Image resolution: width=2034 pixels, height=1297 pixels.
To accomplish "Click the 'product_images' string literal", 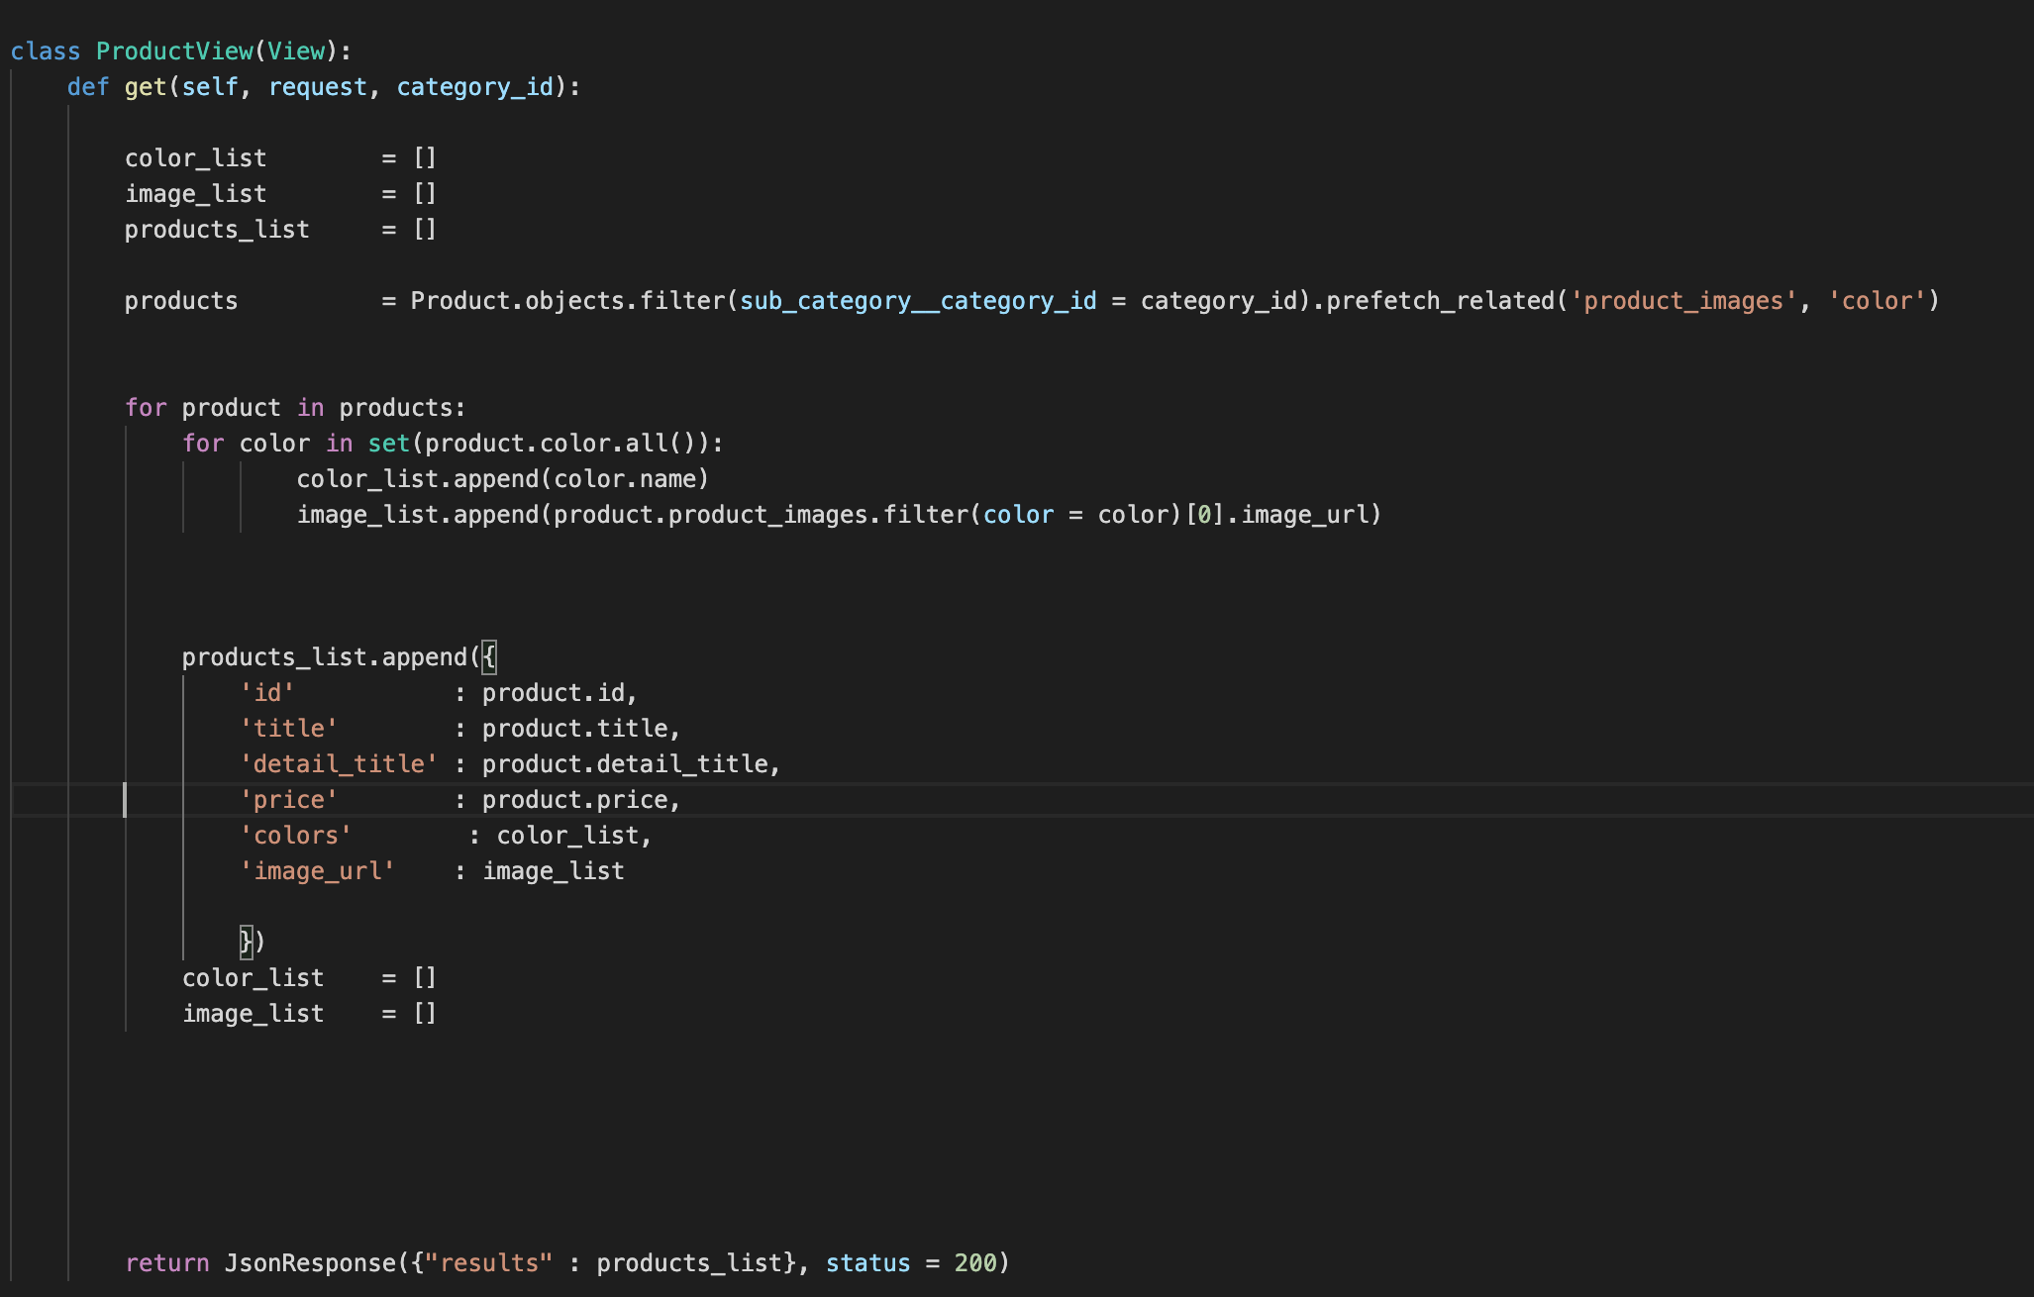I will click(x=1683, y=301).
